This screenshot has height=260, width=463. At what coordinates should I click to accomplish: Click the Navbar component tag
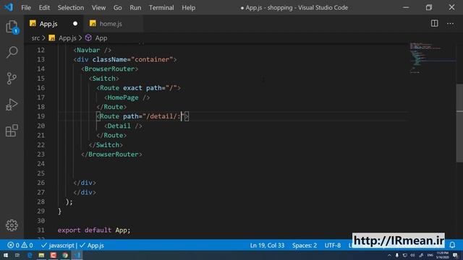tap(93, 50)
